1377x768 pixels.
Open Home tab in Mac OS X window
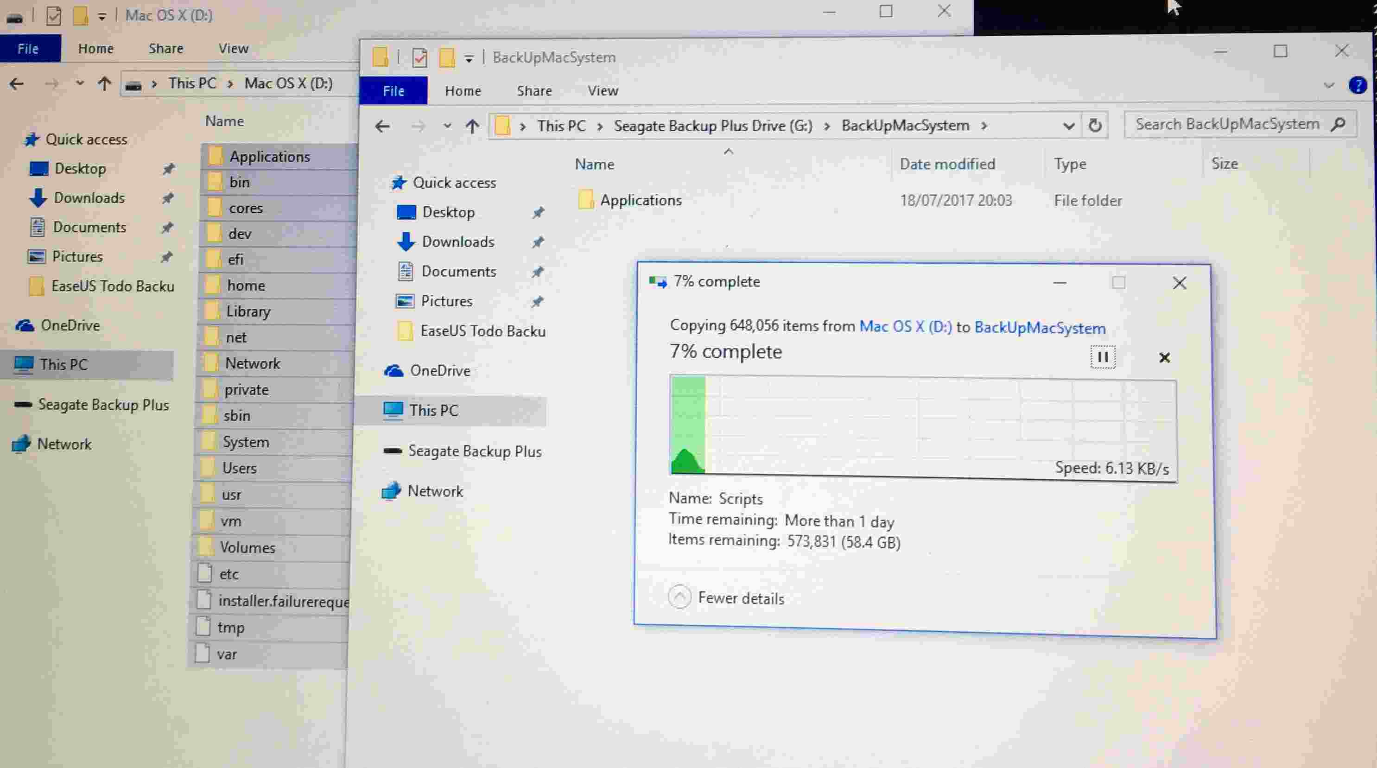pos(95,49)
